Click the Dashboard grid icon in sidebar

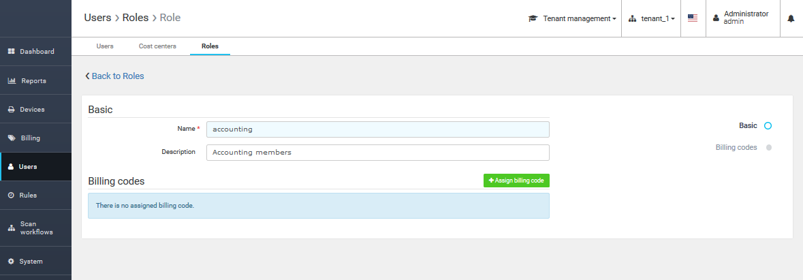click(x=12, y=52)
